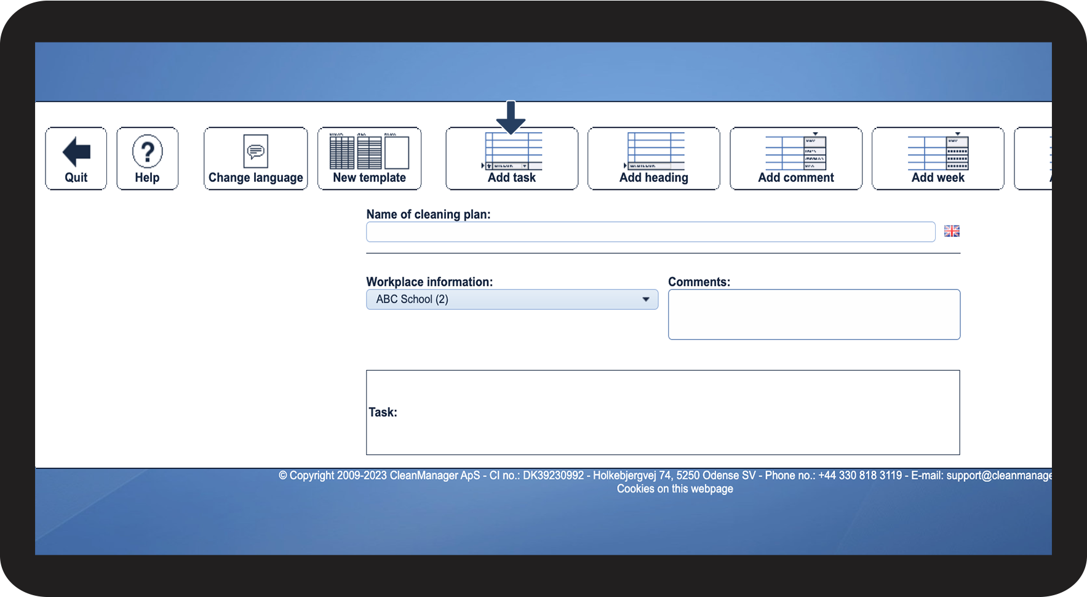The width and height of the screenshot is (1087, 597).
Task: Click the Add comment toolbar button
Action: [x=795, y=159]
